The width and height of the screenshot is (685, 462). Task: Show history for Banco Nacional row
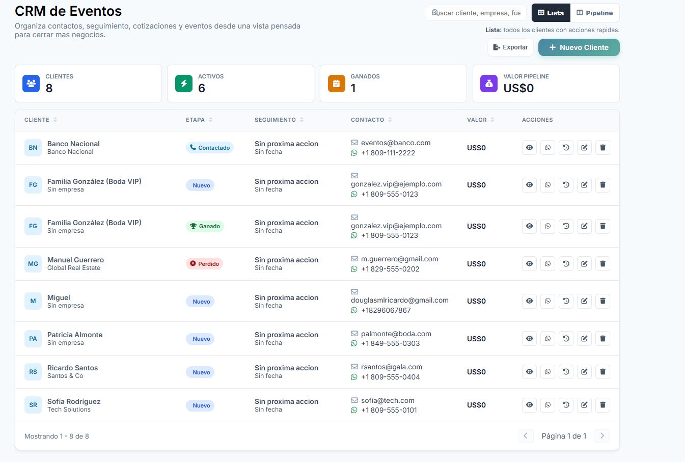566,148
